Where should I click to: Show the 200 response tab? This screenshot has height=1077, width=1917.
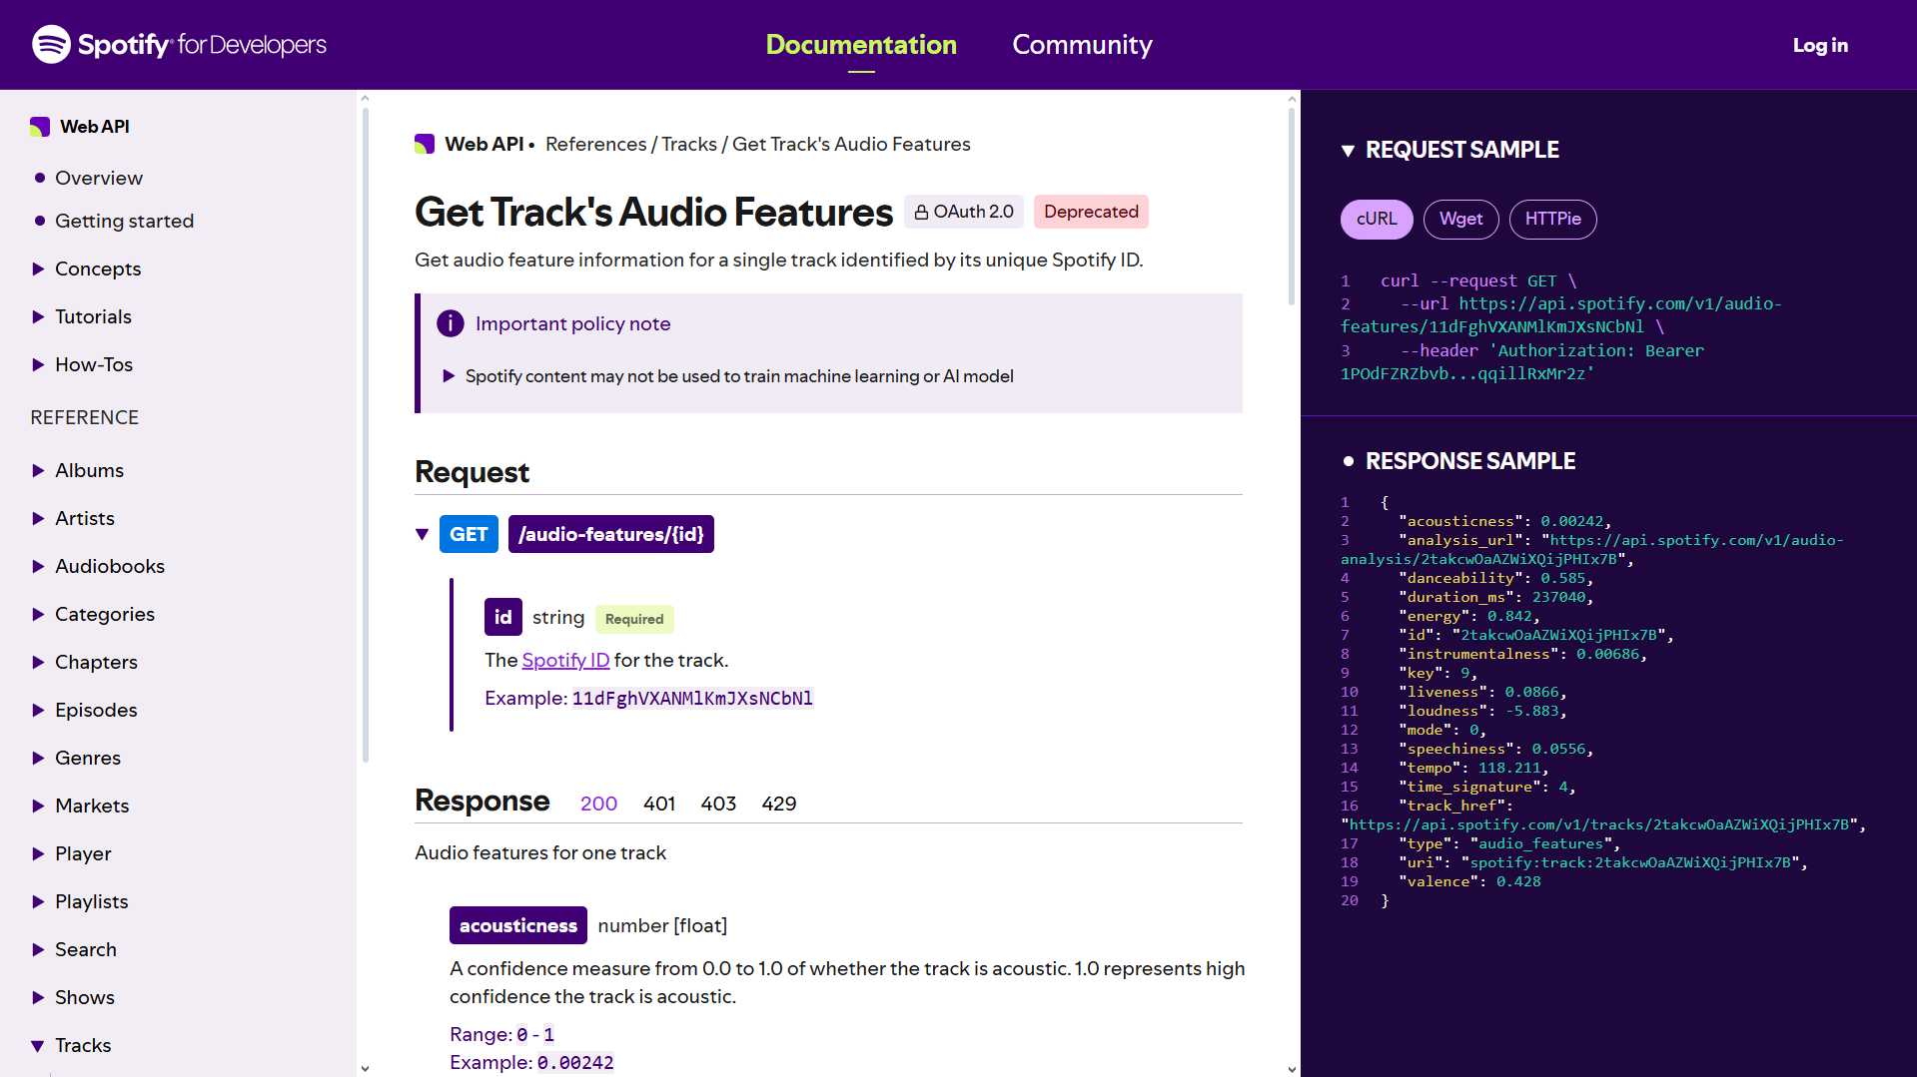(598, 804)
